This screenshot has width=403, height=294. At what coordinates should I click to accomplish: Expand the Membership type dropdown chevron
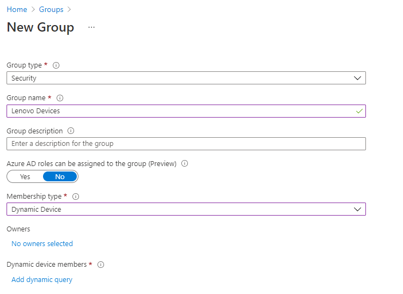click(x=357, y=209)
